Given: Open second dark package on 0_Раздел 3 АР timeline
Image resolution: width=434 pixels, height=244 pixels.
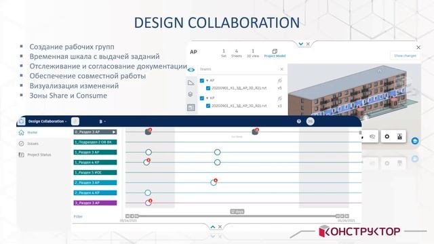Looking at the screenshot, I should (255, 132).
